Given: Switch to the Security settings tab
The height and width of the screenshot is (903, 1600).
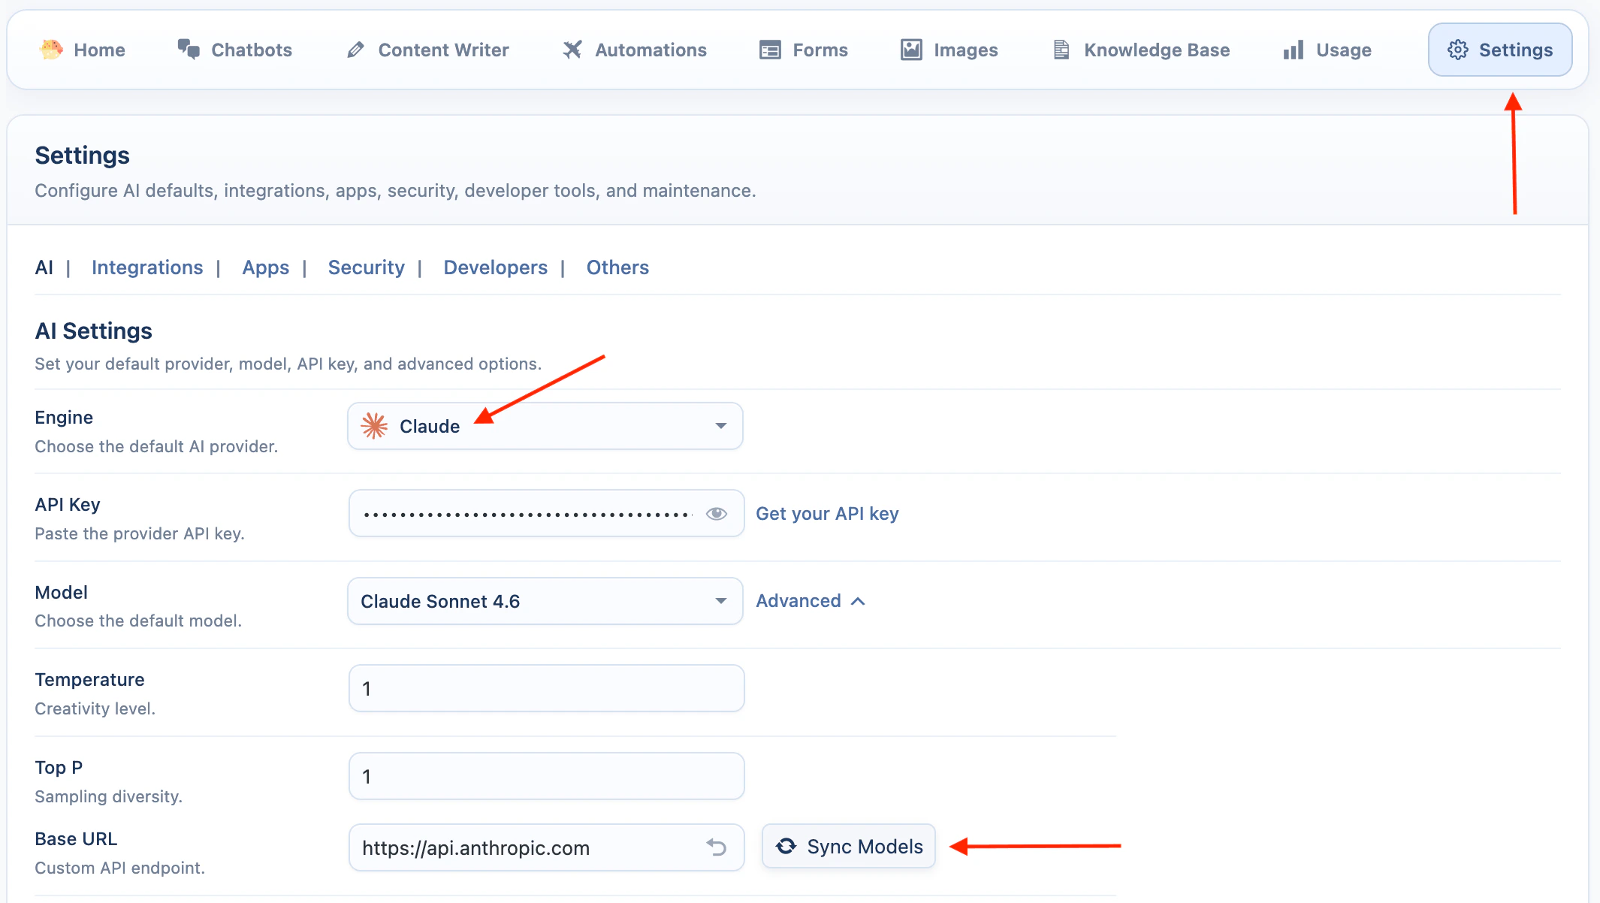Looking at the screenshot, I should coord(366,267).
